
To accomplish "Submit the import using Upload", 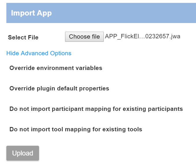I will (x=23, y=153).
